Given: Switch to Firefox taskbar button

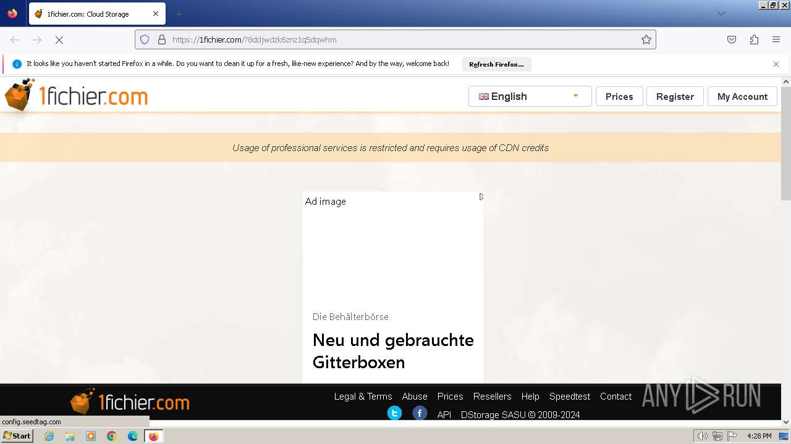Looking at the screenshot, I should [153, 436].
